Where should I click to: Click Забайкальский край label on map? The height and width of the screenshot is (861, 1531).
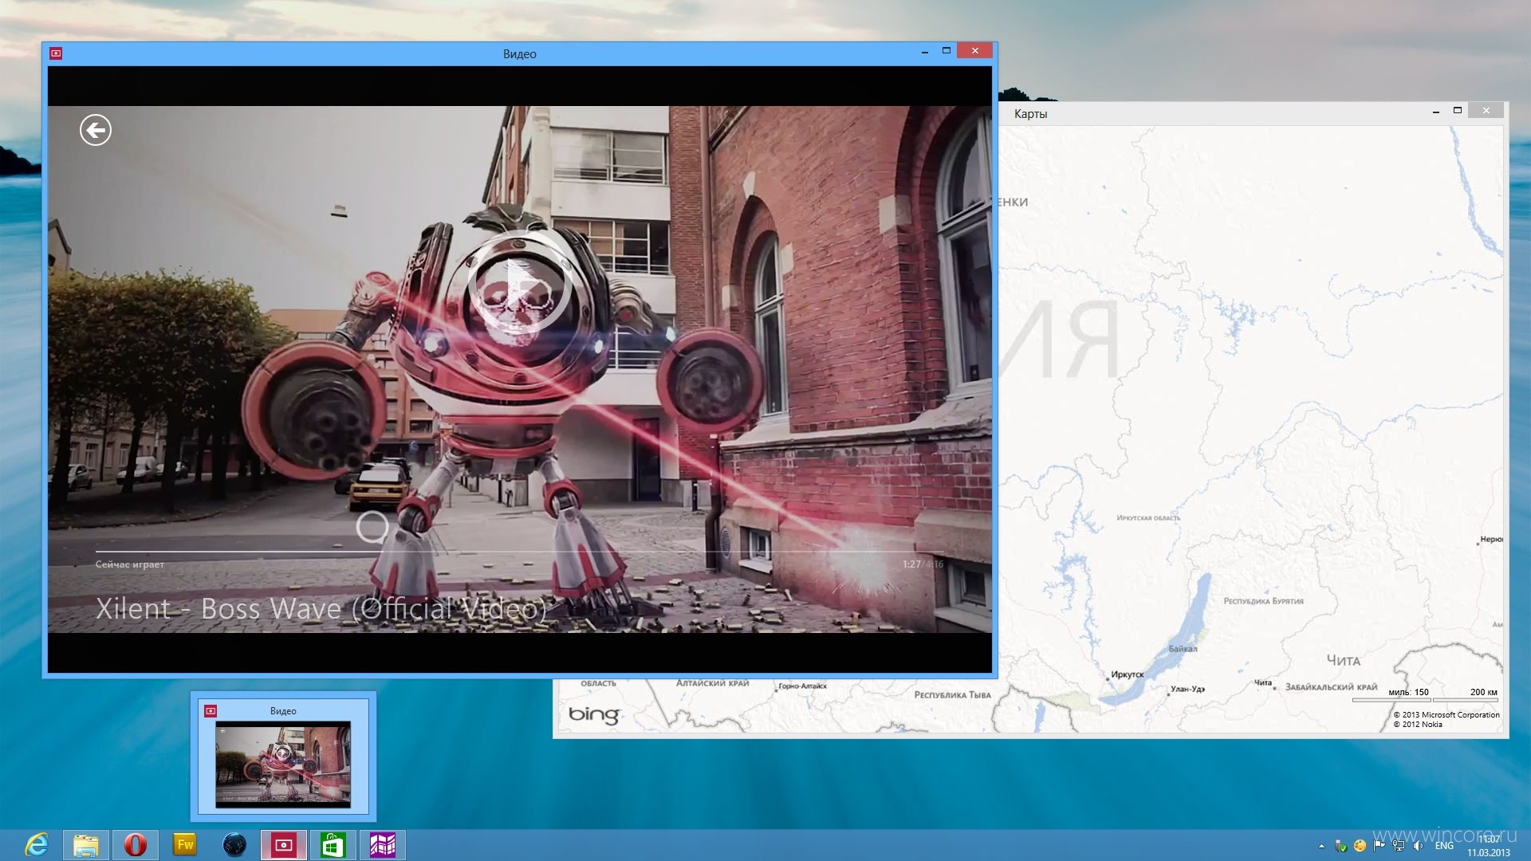coord(1331,687)
